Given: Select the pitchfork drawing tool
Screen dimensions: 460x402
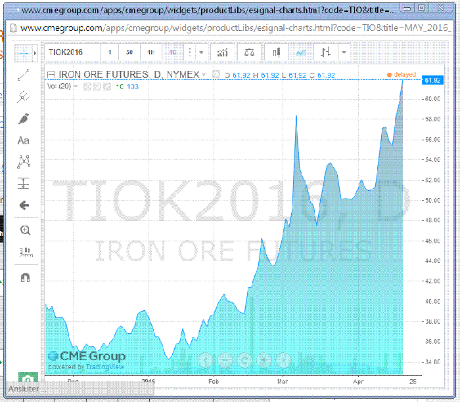Looking at the screenshot, I should click(24, 96).
